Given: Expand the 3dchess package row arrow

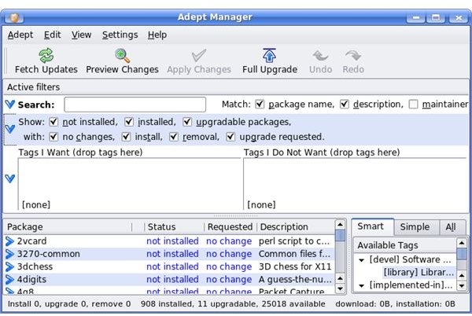Looking at the screenshot, I should pos(10,266).
